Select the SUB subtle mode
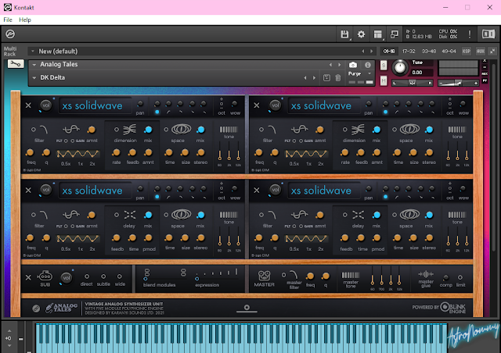Viewport: 501px width, 353px height. 103,276
